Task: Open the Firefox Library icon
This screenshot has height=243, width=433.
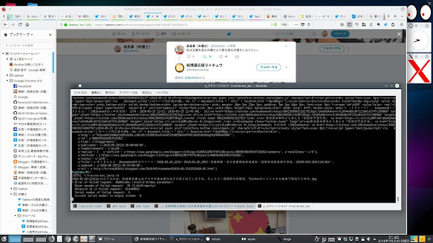Action: [342, 24]
